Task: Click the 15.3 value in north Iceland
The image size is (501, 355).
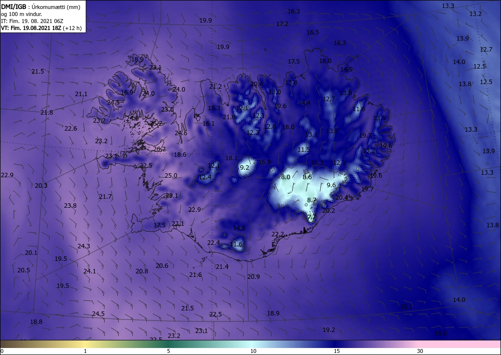Action: pyautogui.click(x=214, y=108)
